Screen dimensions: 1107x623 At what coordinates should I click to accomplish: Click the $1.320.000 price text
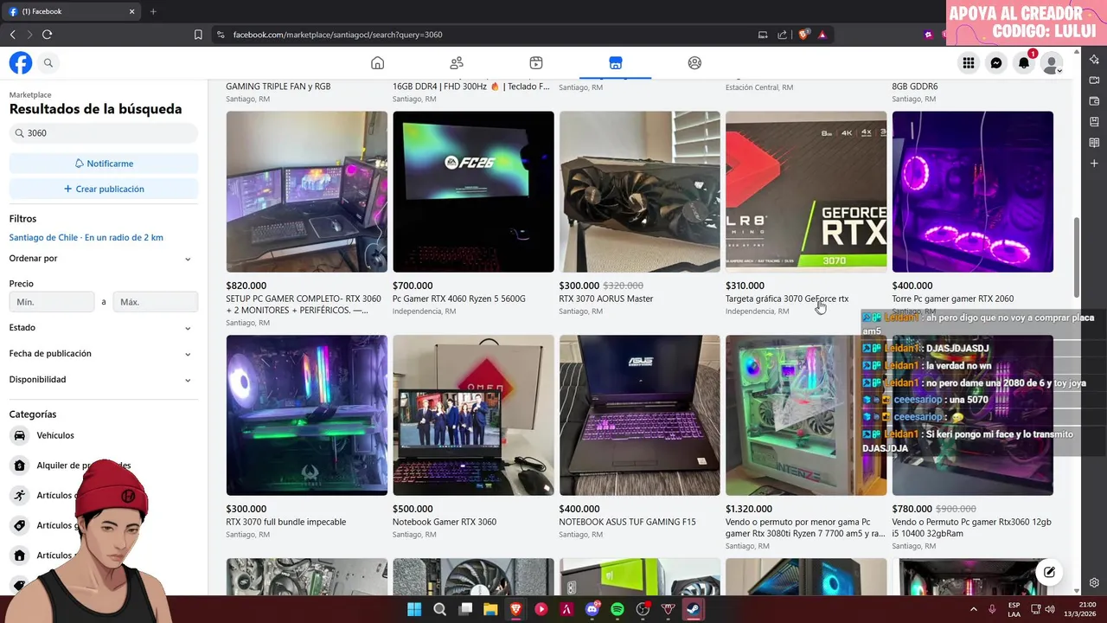(x=749, y=509)
